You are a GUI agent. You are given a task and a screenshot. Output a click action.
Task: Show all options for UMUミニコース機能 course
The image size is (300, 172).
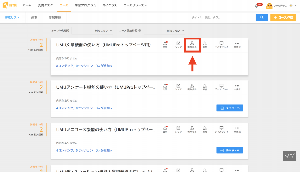pos(237,129)
